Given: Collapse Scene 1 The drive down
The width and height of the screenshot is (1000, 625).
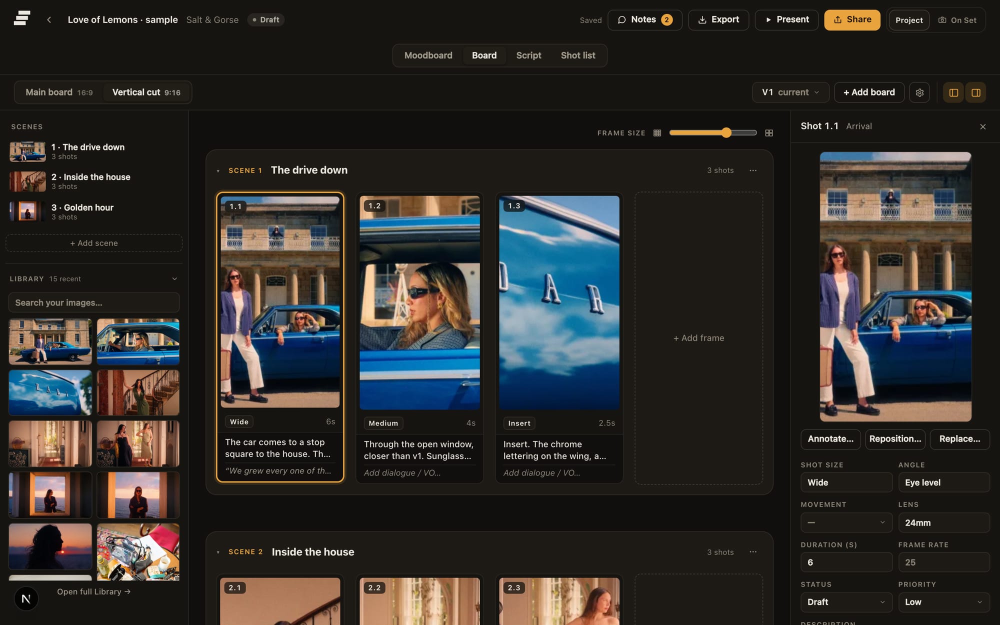Looking at the screenshot, I should pos(218,171).
